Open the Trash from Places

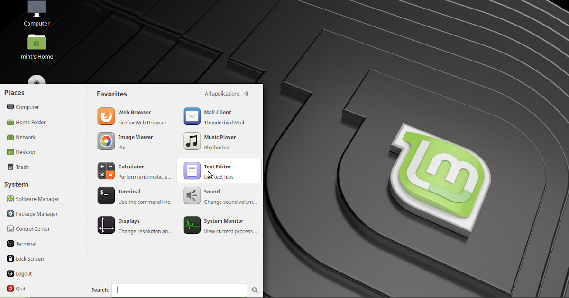[x=22, y=167]
